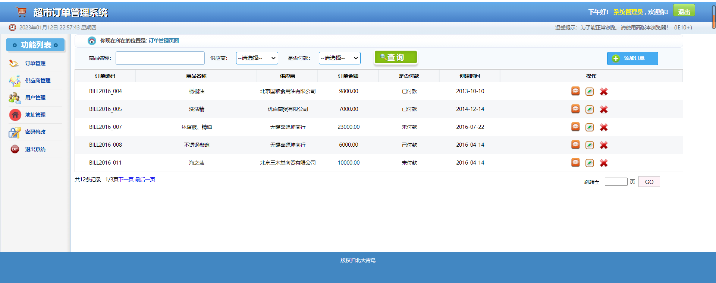Focus the 跳转至 page number field
Screen dimensions: 716x283
(x=616, y=182)
